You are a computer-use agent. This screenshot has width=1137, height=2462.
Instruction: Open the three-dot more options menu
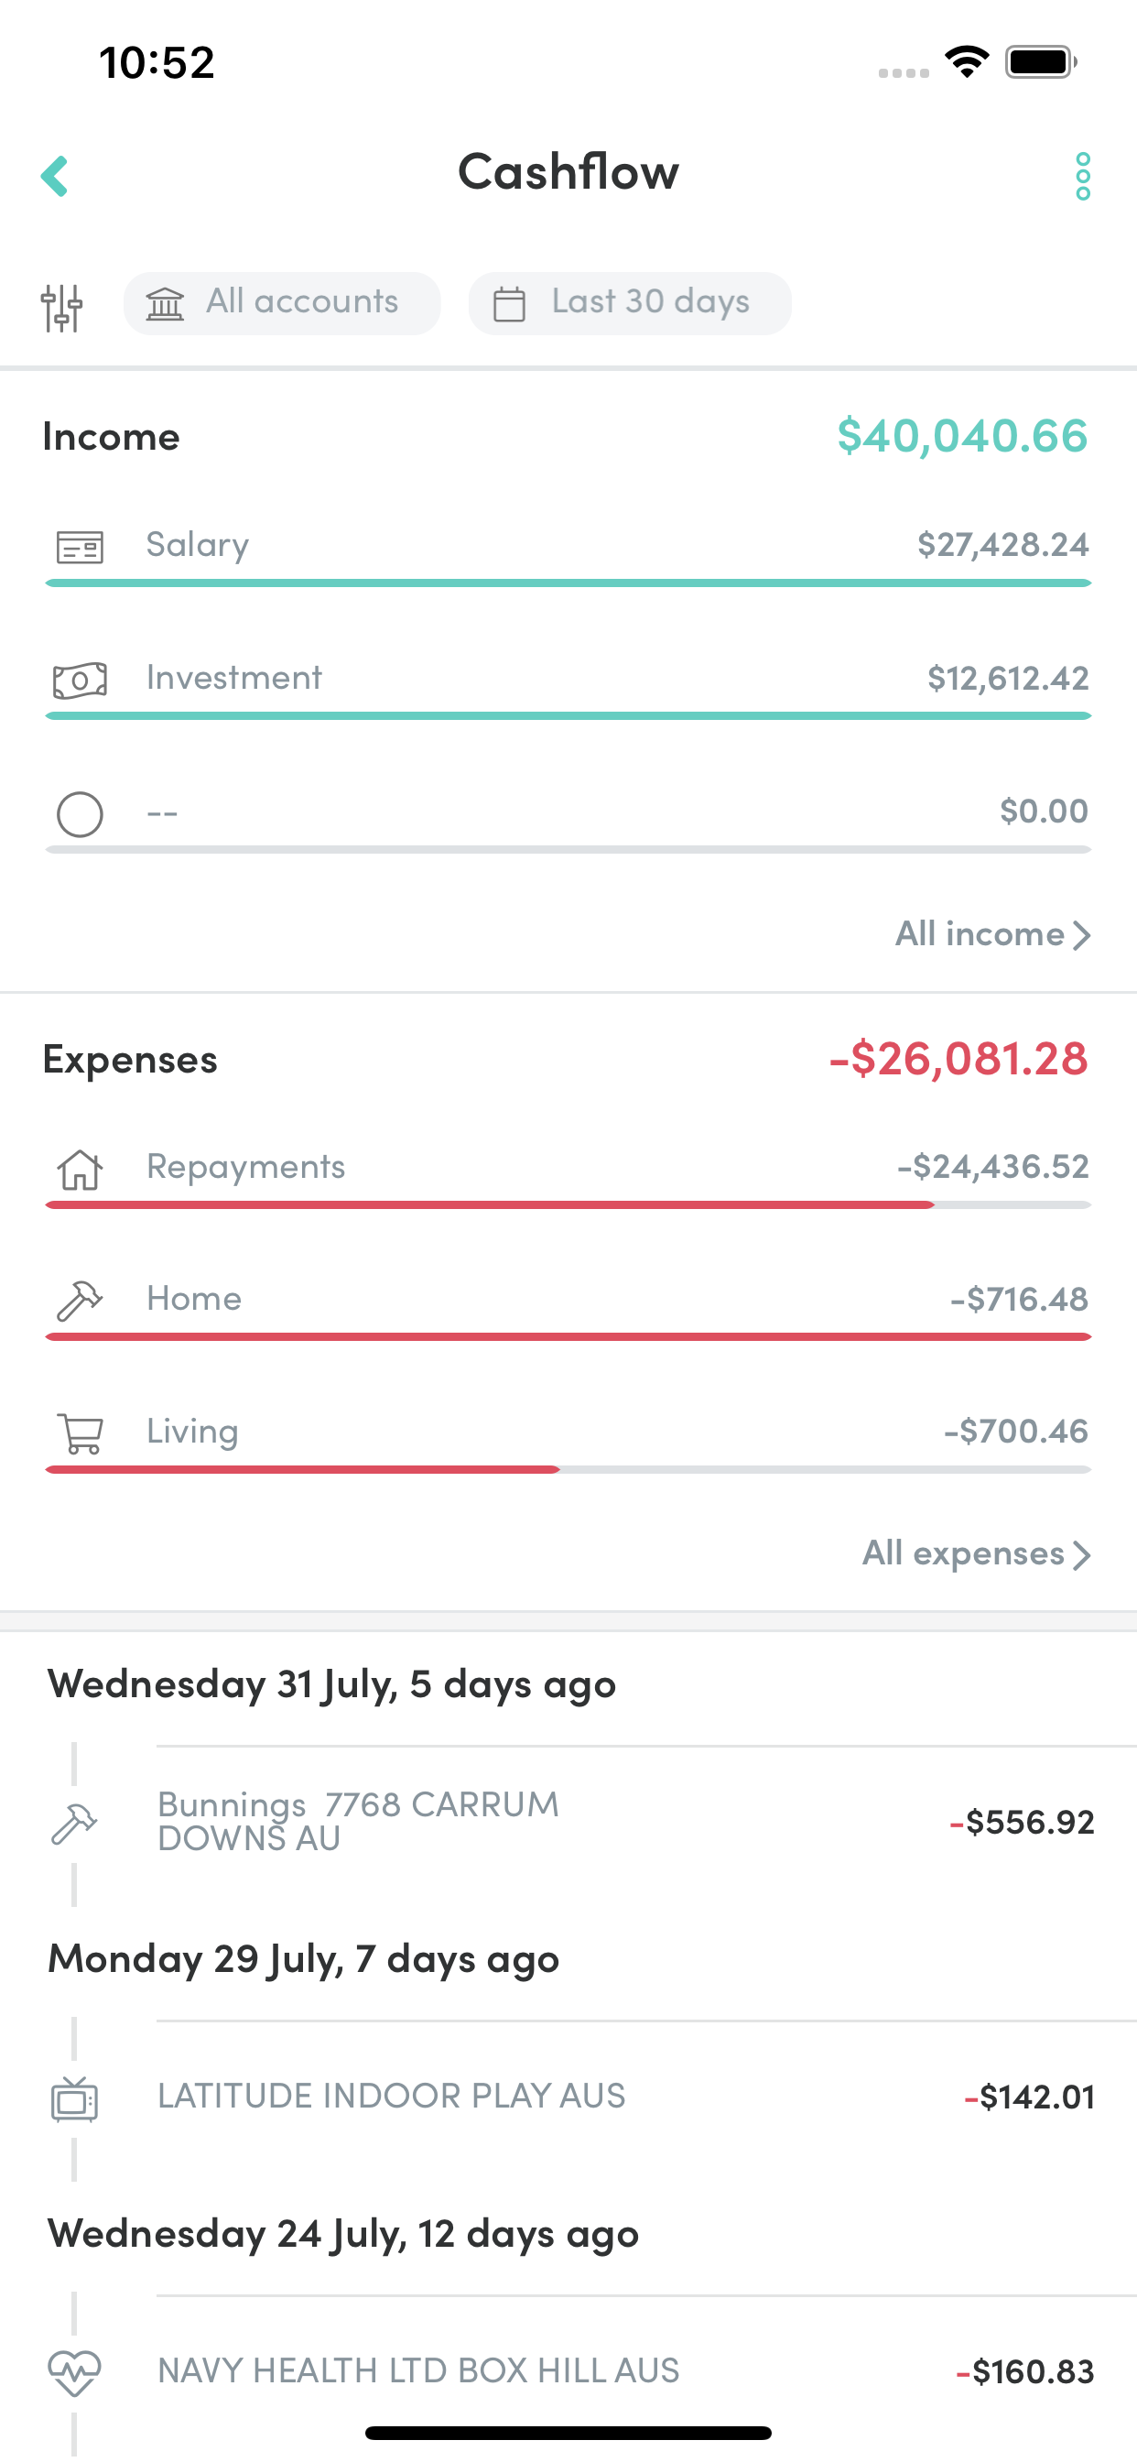tap(1081, 176)
